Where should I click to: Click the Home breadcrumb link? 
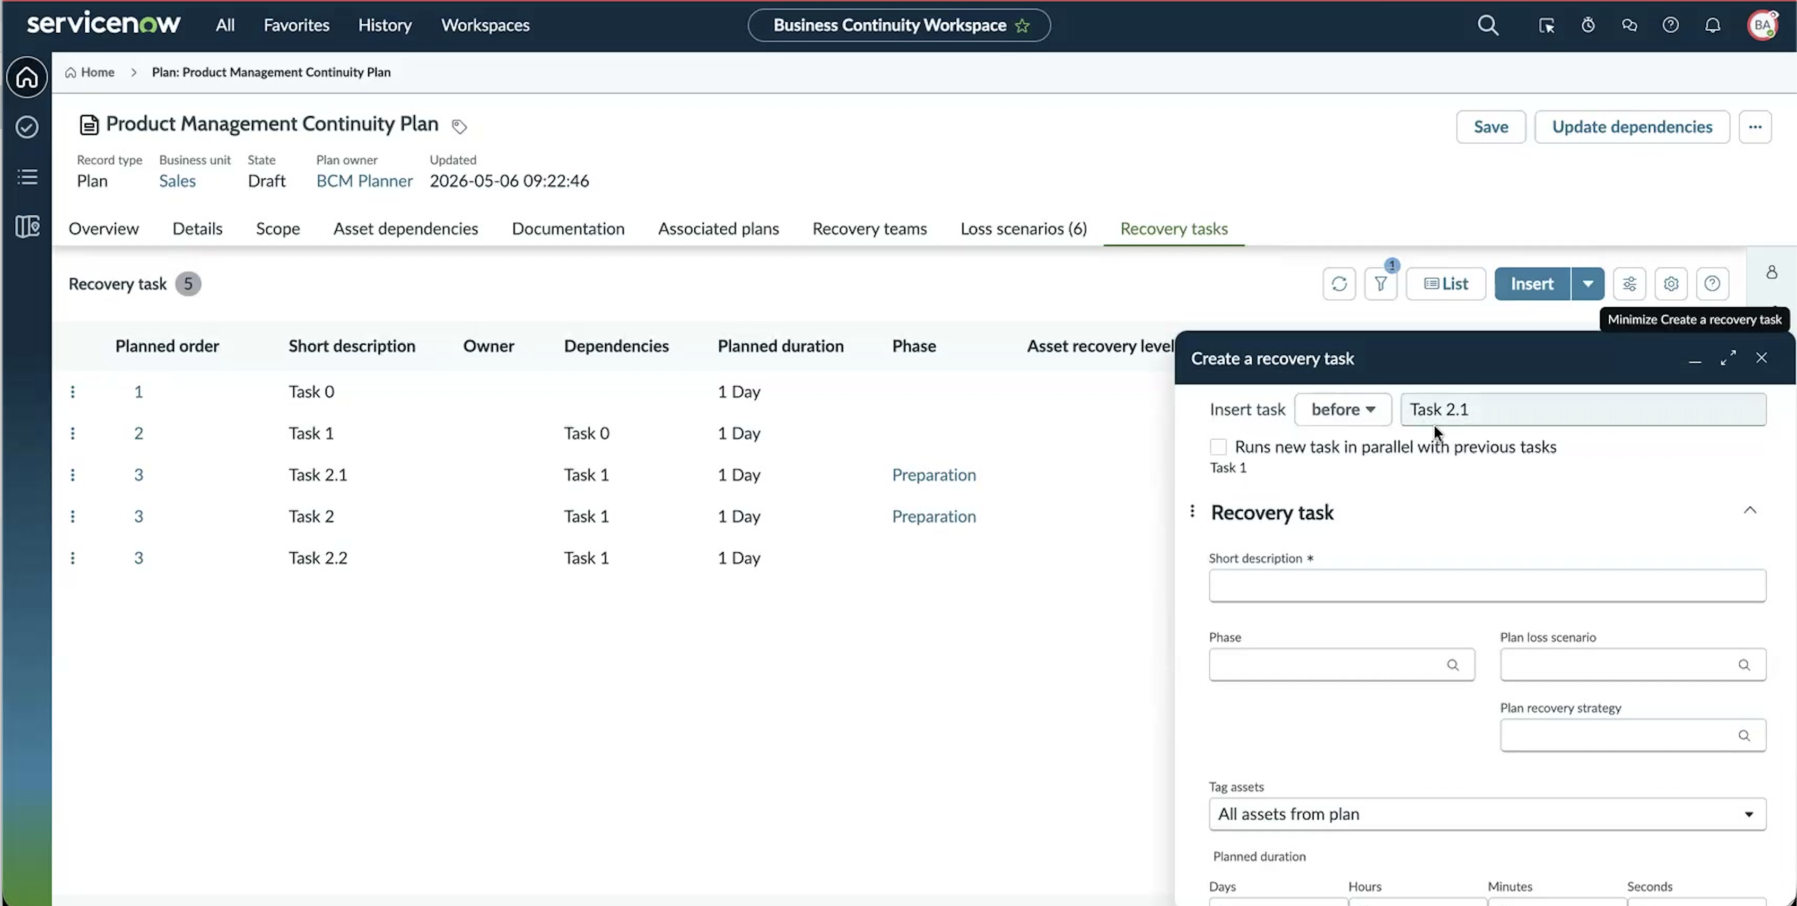click(89, 73)
